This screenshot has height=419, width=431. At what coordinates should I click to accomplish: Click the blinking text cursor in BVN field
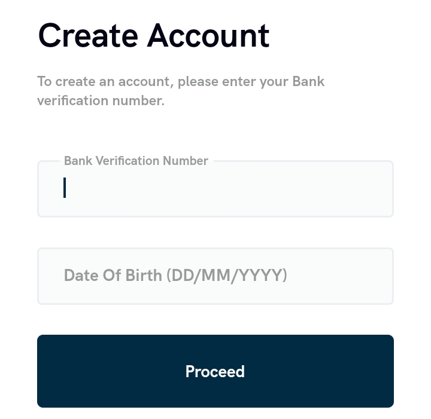point(65,188)
